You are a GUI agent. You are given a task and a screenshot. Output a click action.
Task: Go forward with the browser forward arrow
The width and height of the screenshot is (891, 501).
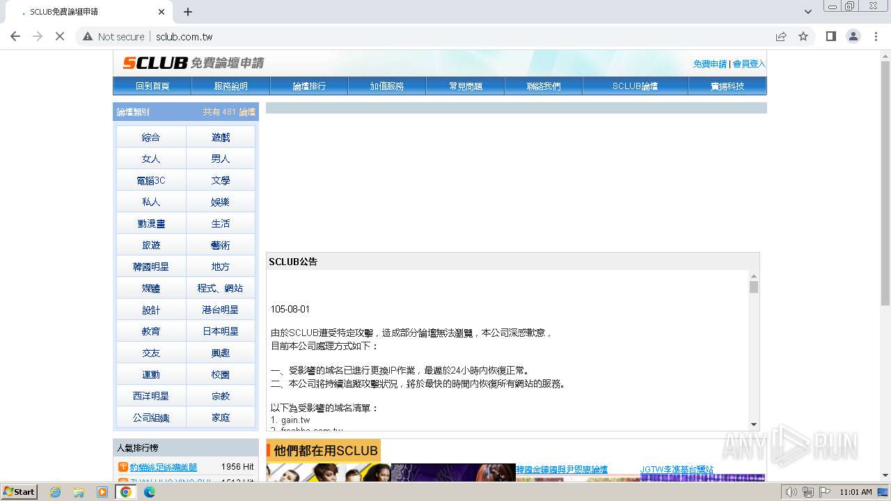[x=38, y=36]
